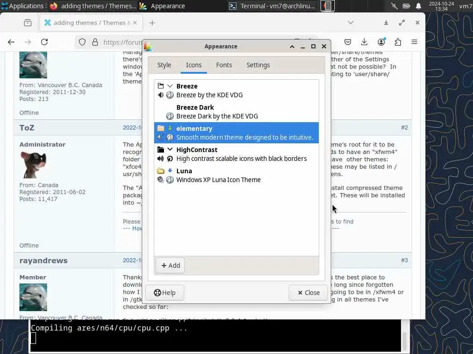Open a new browser tab
This screenshot has height=354, width=473.
tap(152, 23)
